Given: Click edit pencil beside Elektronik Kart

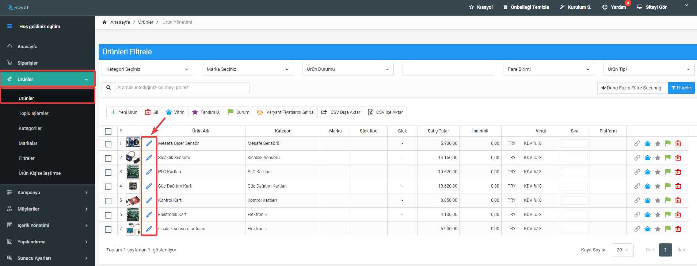Looking at the screenshot, I should pos(149,215).
